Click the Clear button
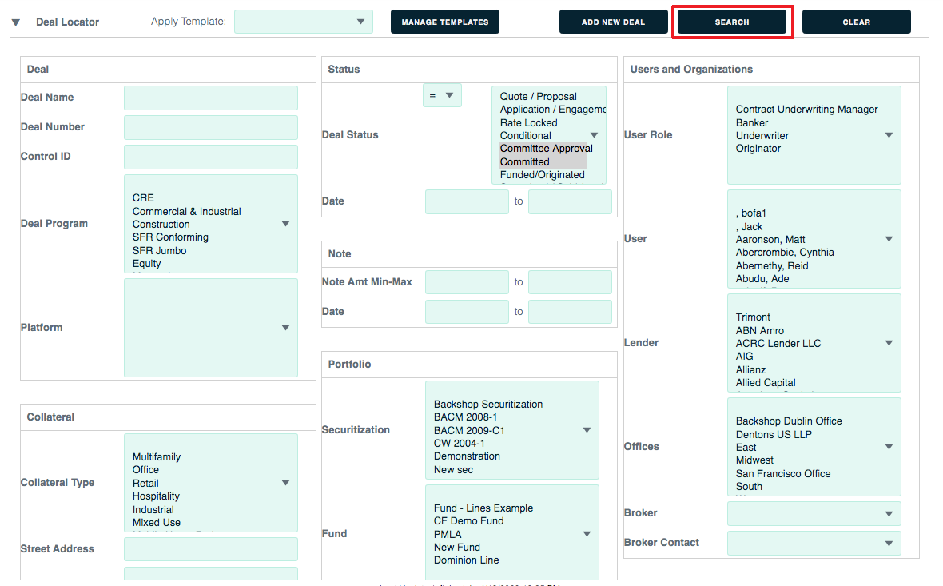 pyautogui.click(x=856, y=22)
